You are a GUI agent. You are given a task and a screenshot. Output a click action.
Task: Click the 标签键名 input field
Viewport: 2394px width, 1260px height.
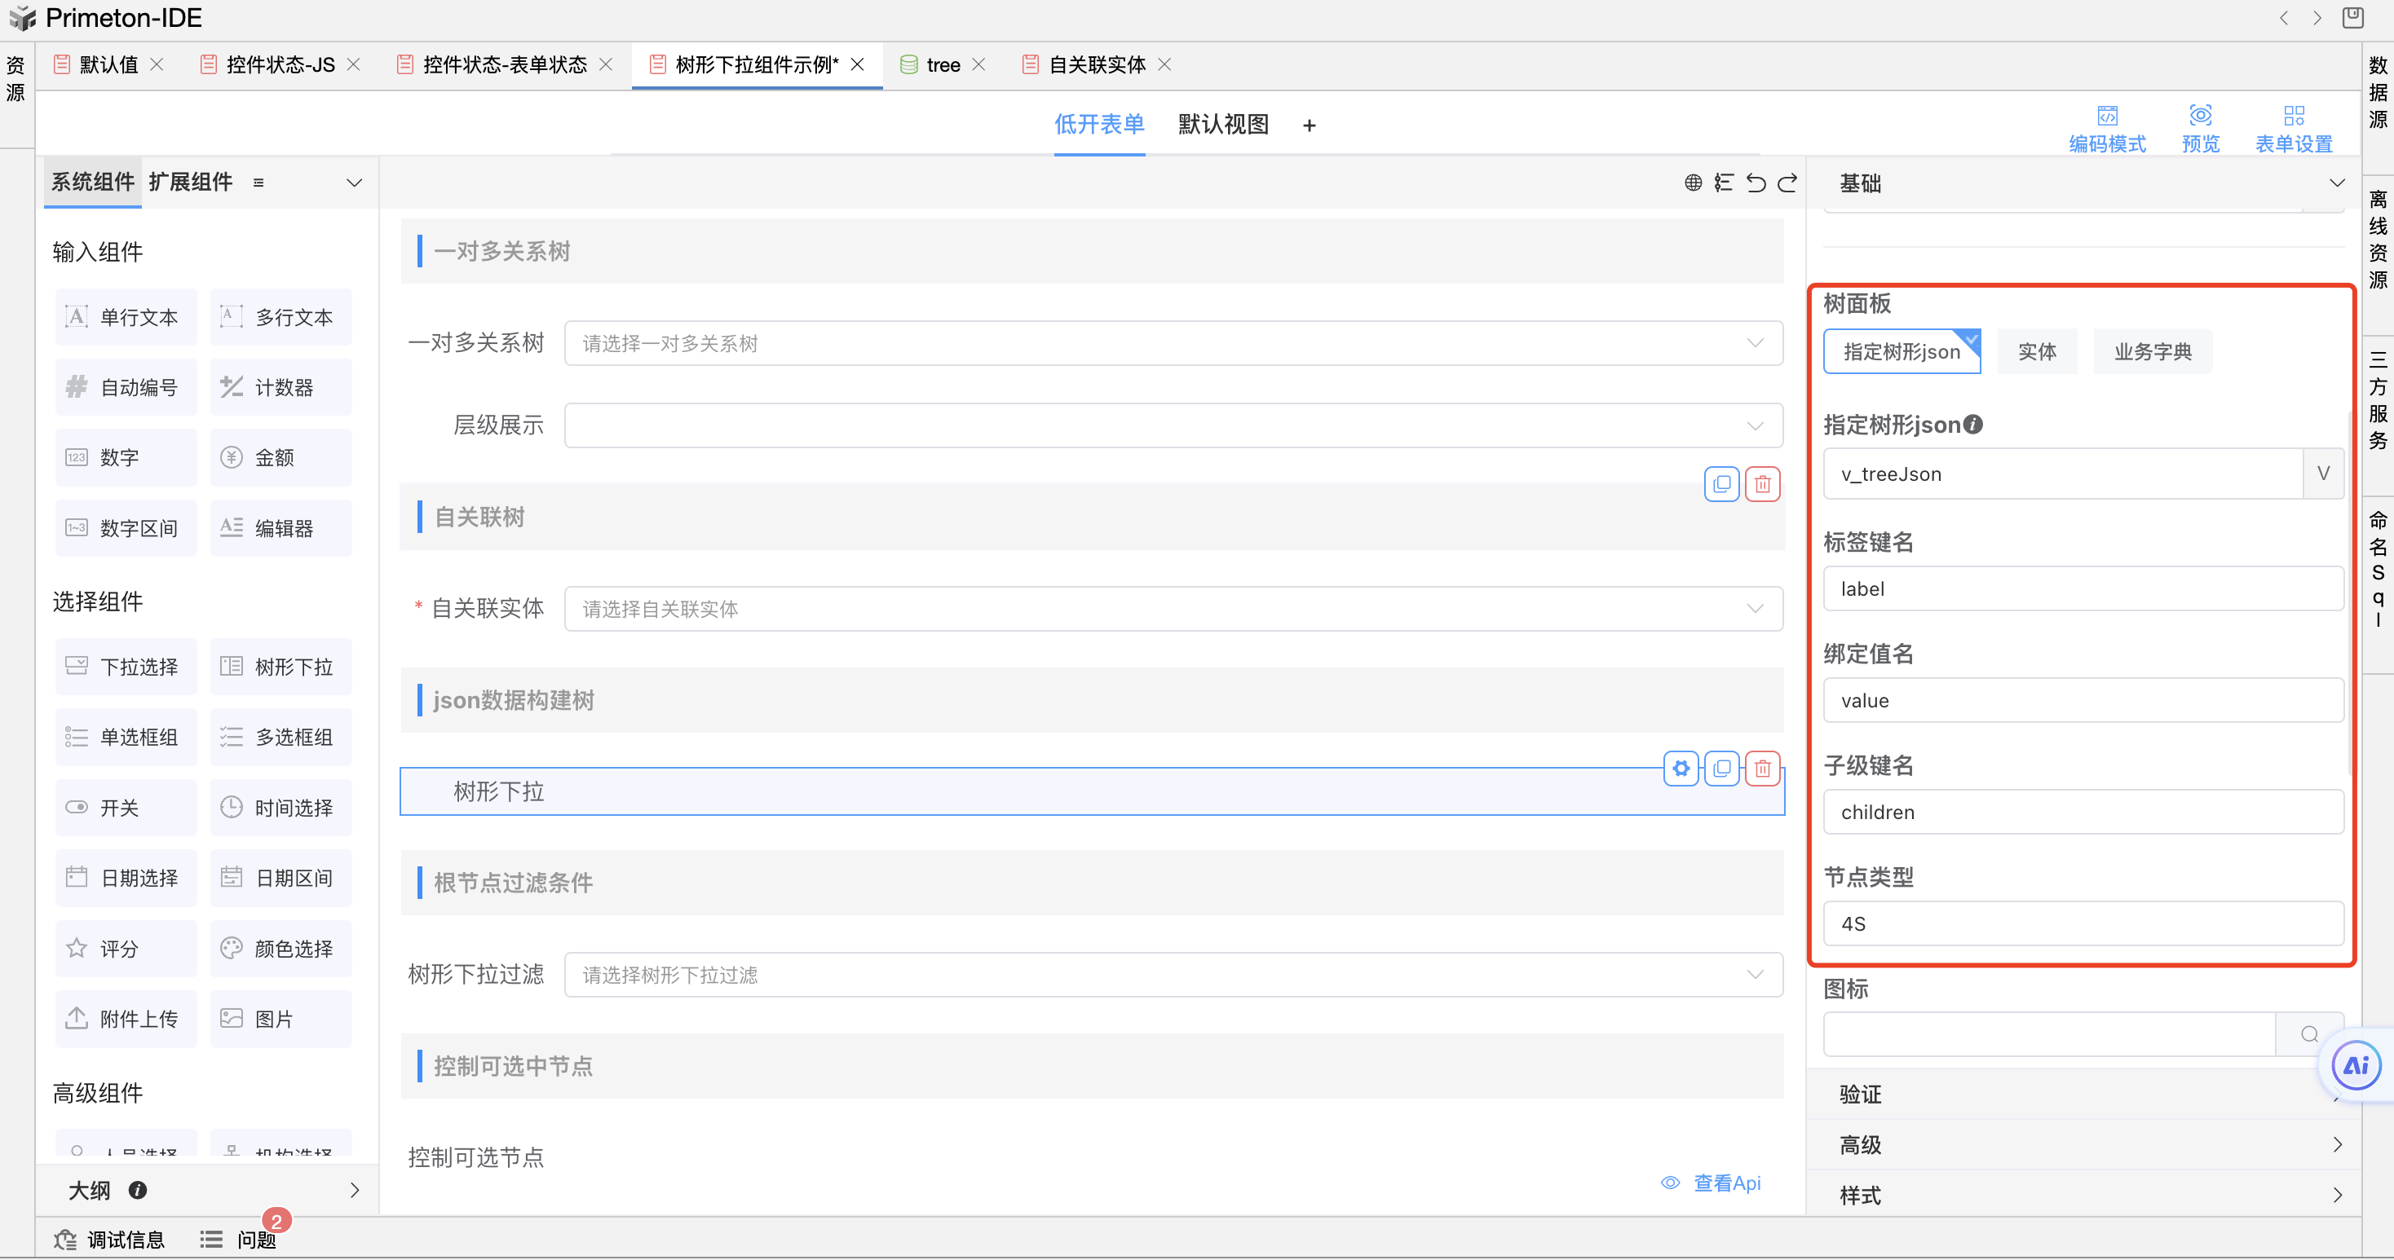(2082, 589)
